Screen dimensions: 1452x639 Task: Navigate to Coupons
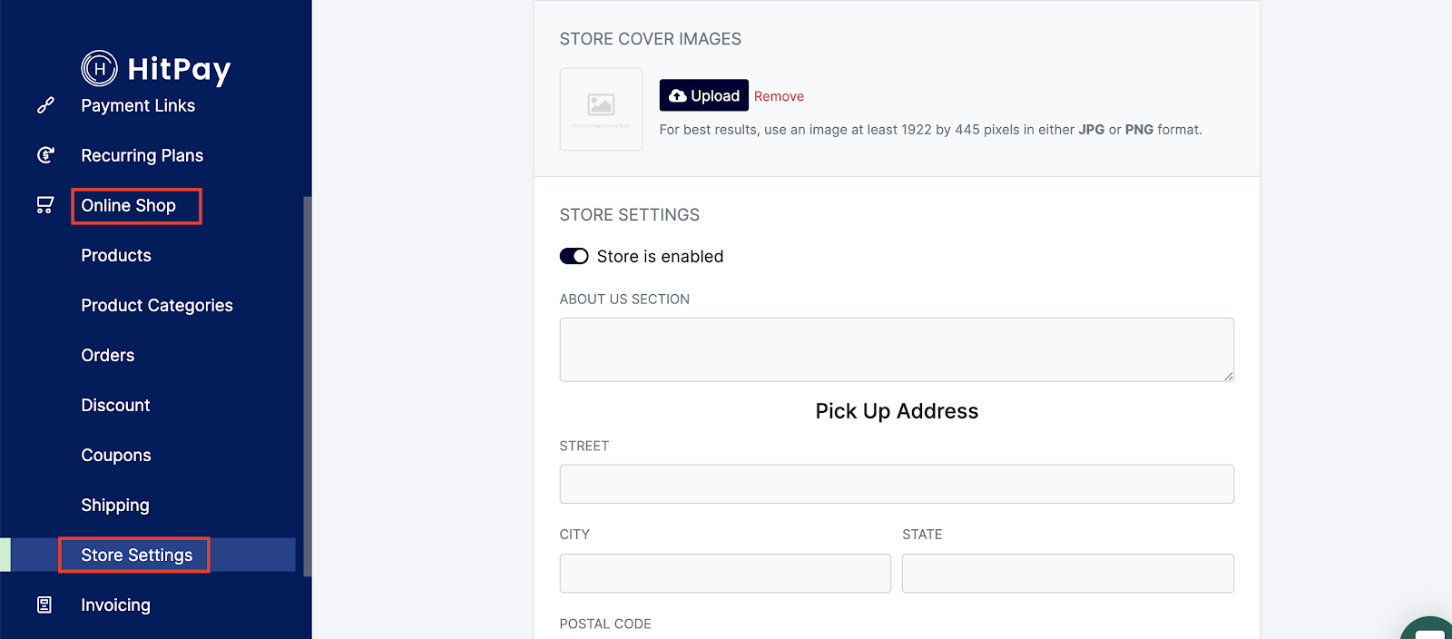click(116, 455)
